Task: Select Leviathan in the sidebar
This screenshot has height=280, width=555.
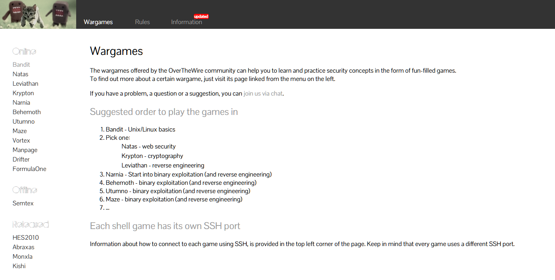Action: click(x=25, y=84)
